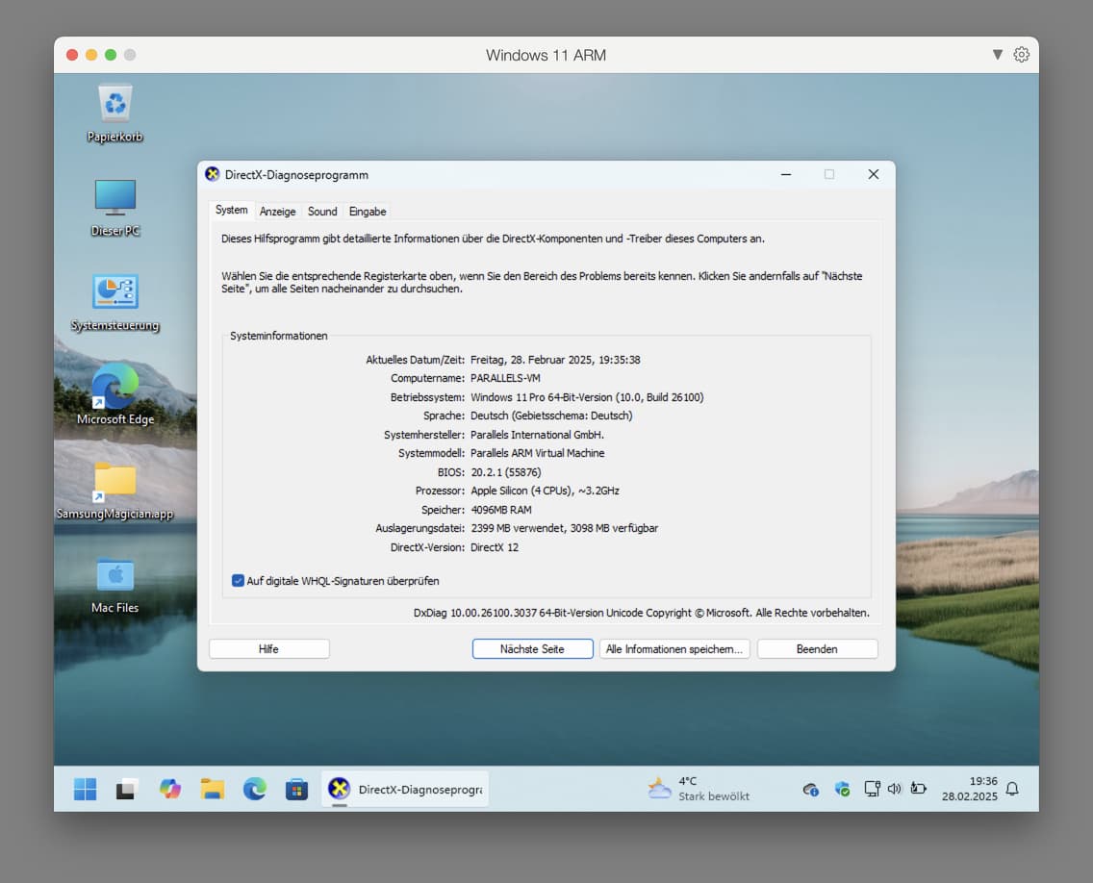Open Task View in the taskbar
Viewport: 1093px width, 883px height.
click(127, 789)
